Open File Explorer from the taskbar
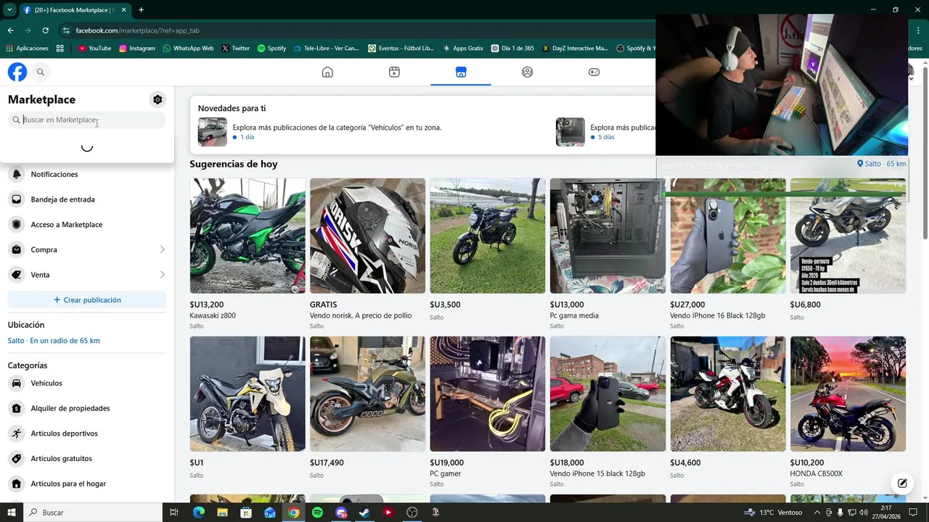The width and height of the screenshot is (929, 522). (x=222, y=513)
